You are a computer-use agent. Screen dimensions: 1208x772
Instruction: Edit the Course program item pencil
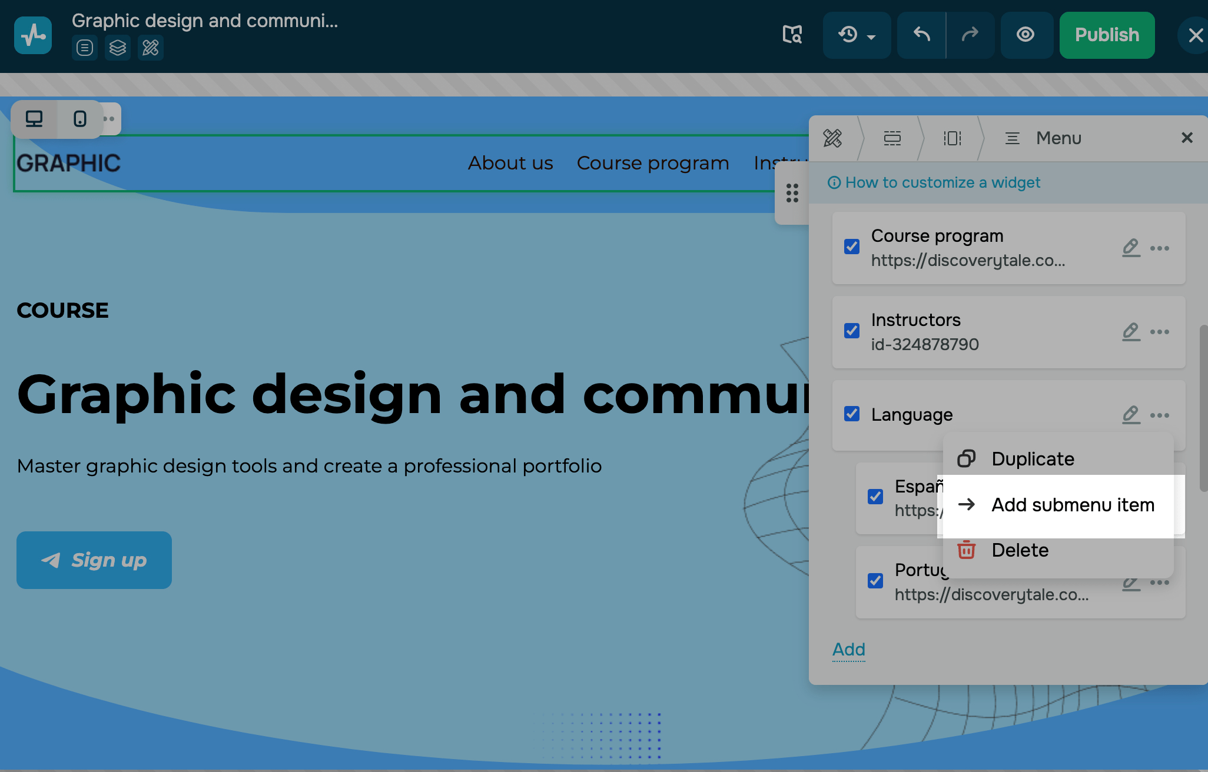(x=1131, y=248)
